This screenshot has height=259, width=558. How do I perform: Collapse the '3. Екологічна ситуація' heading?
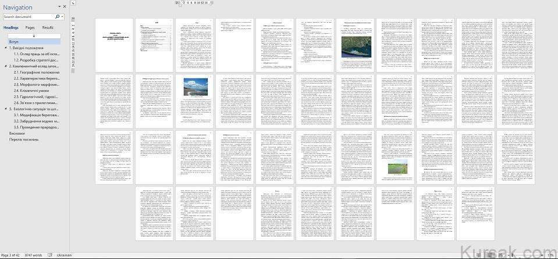[x=5, y=109]
